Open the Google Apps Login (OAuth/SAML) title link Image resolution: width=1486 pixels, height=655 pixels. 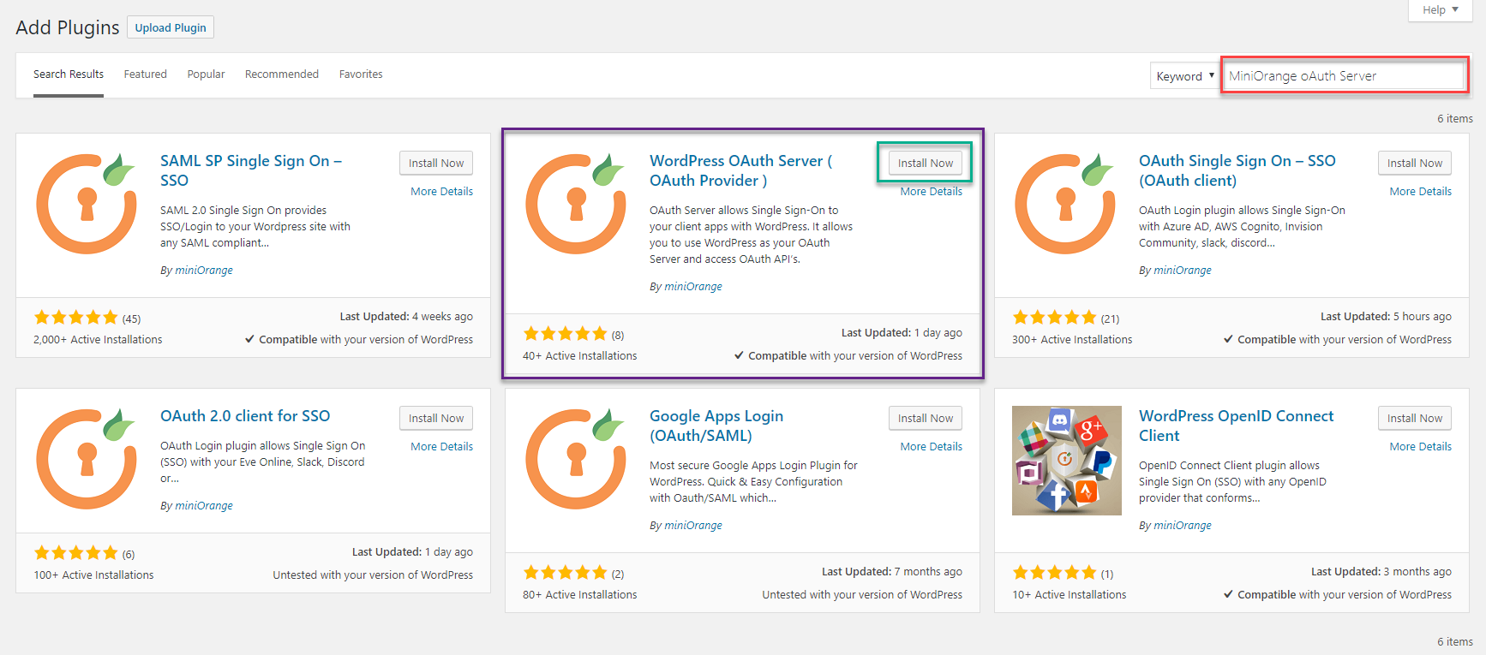coord(716,426)
